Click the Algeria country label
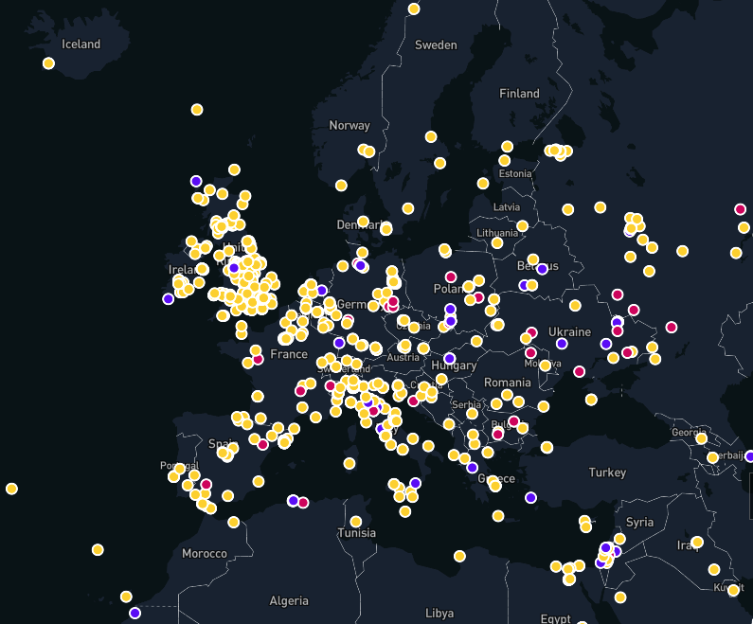The height and width of the screenshot is (624, 753). coord(289,600)
